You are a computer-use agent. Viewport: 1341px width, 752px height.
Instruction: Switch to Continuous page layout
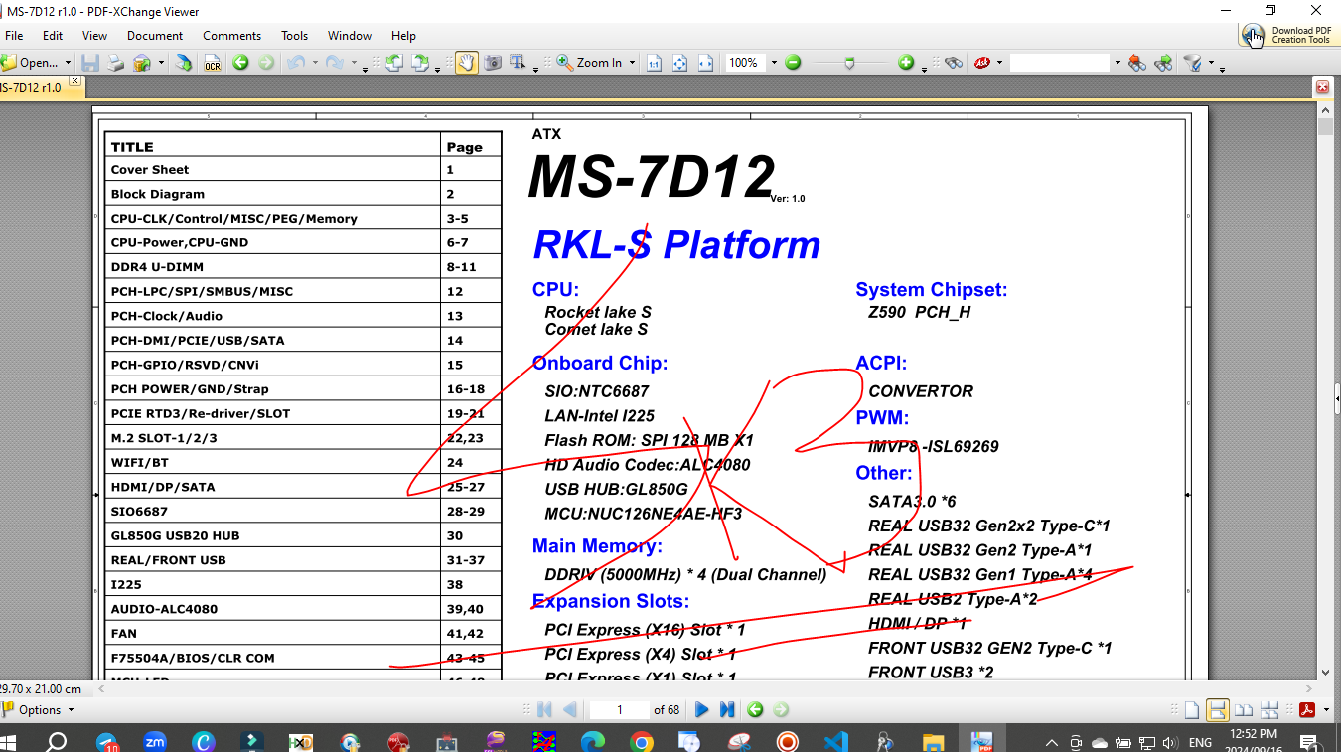click(1217, 709)
